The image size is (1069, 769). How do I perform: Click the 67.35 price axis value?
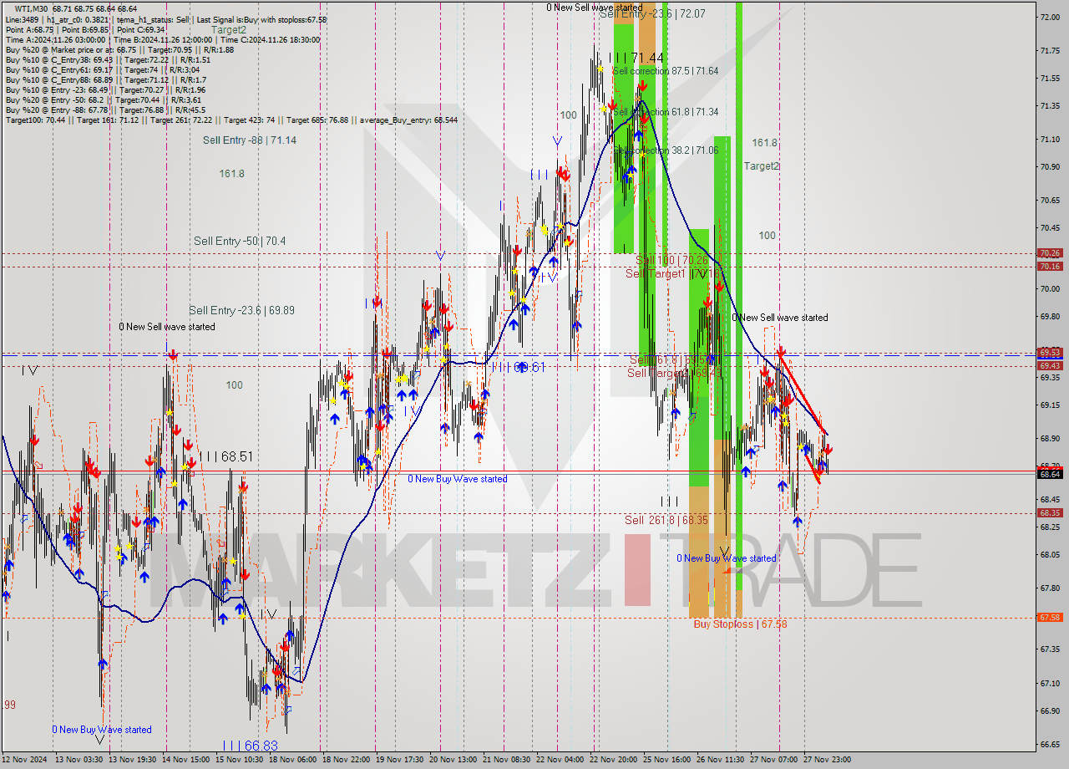pyautogui.click(x=1050, y=649)
